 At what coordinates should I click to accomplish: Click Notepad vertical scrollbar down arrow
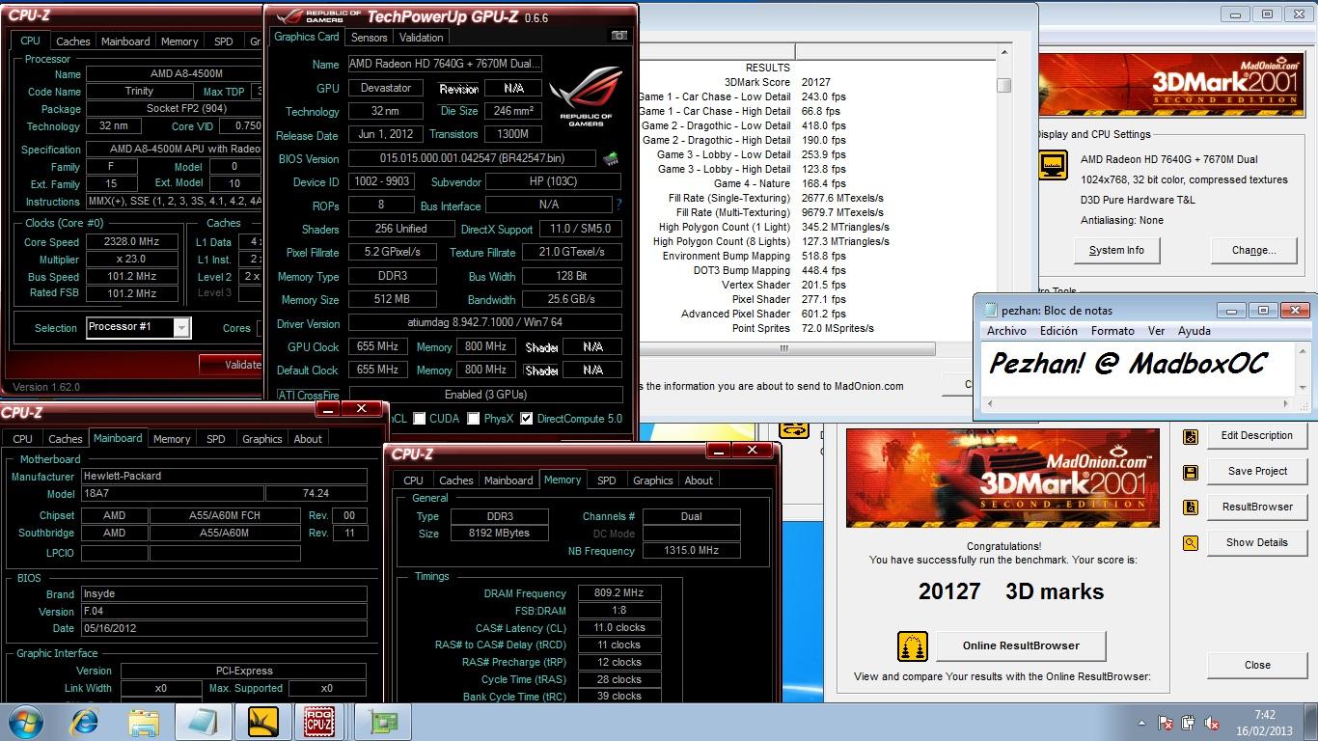click(x=1303, y=388)
